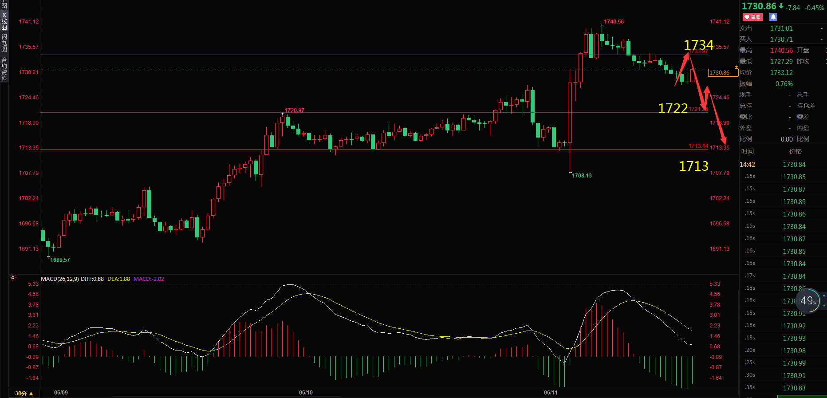Click the 最高 value 1740.56 in quote panel
Image resolution: width=827 pixels, height=398 pixels.
tap(781, 51)
